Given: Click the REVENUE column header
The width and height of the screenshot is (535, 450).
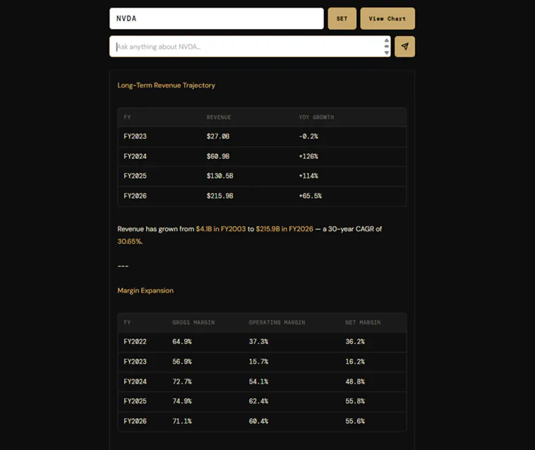Looking at the screenshot, I should 219,117.
